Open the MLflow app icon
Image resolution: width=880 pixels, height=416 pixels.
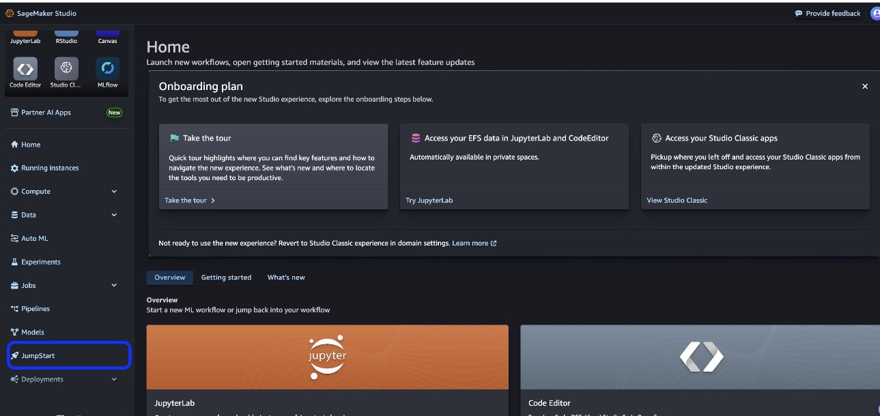click(x=107, y=69)
